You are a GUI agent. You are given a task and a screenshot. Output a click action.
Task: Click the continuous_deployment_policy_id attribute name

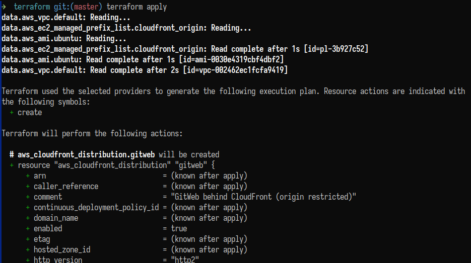pyautogui.click(x=96, y=208)
